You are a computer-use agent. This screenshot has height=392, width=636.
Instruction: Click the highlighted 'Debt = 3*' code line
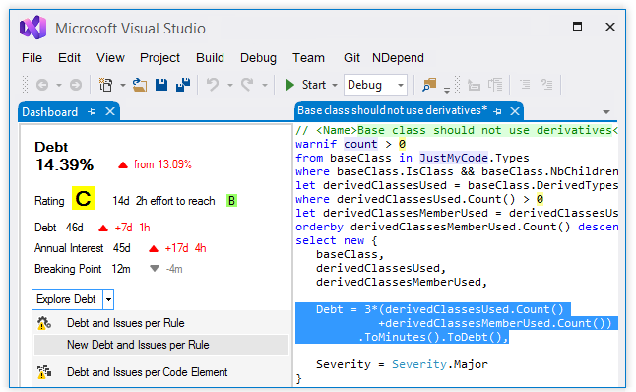click(x=440, y=309)
